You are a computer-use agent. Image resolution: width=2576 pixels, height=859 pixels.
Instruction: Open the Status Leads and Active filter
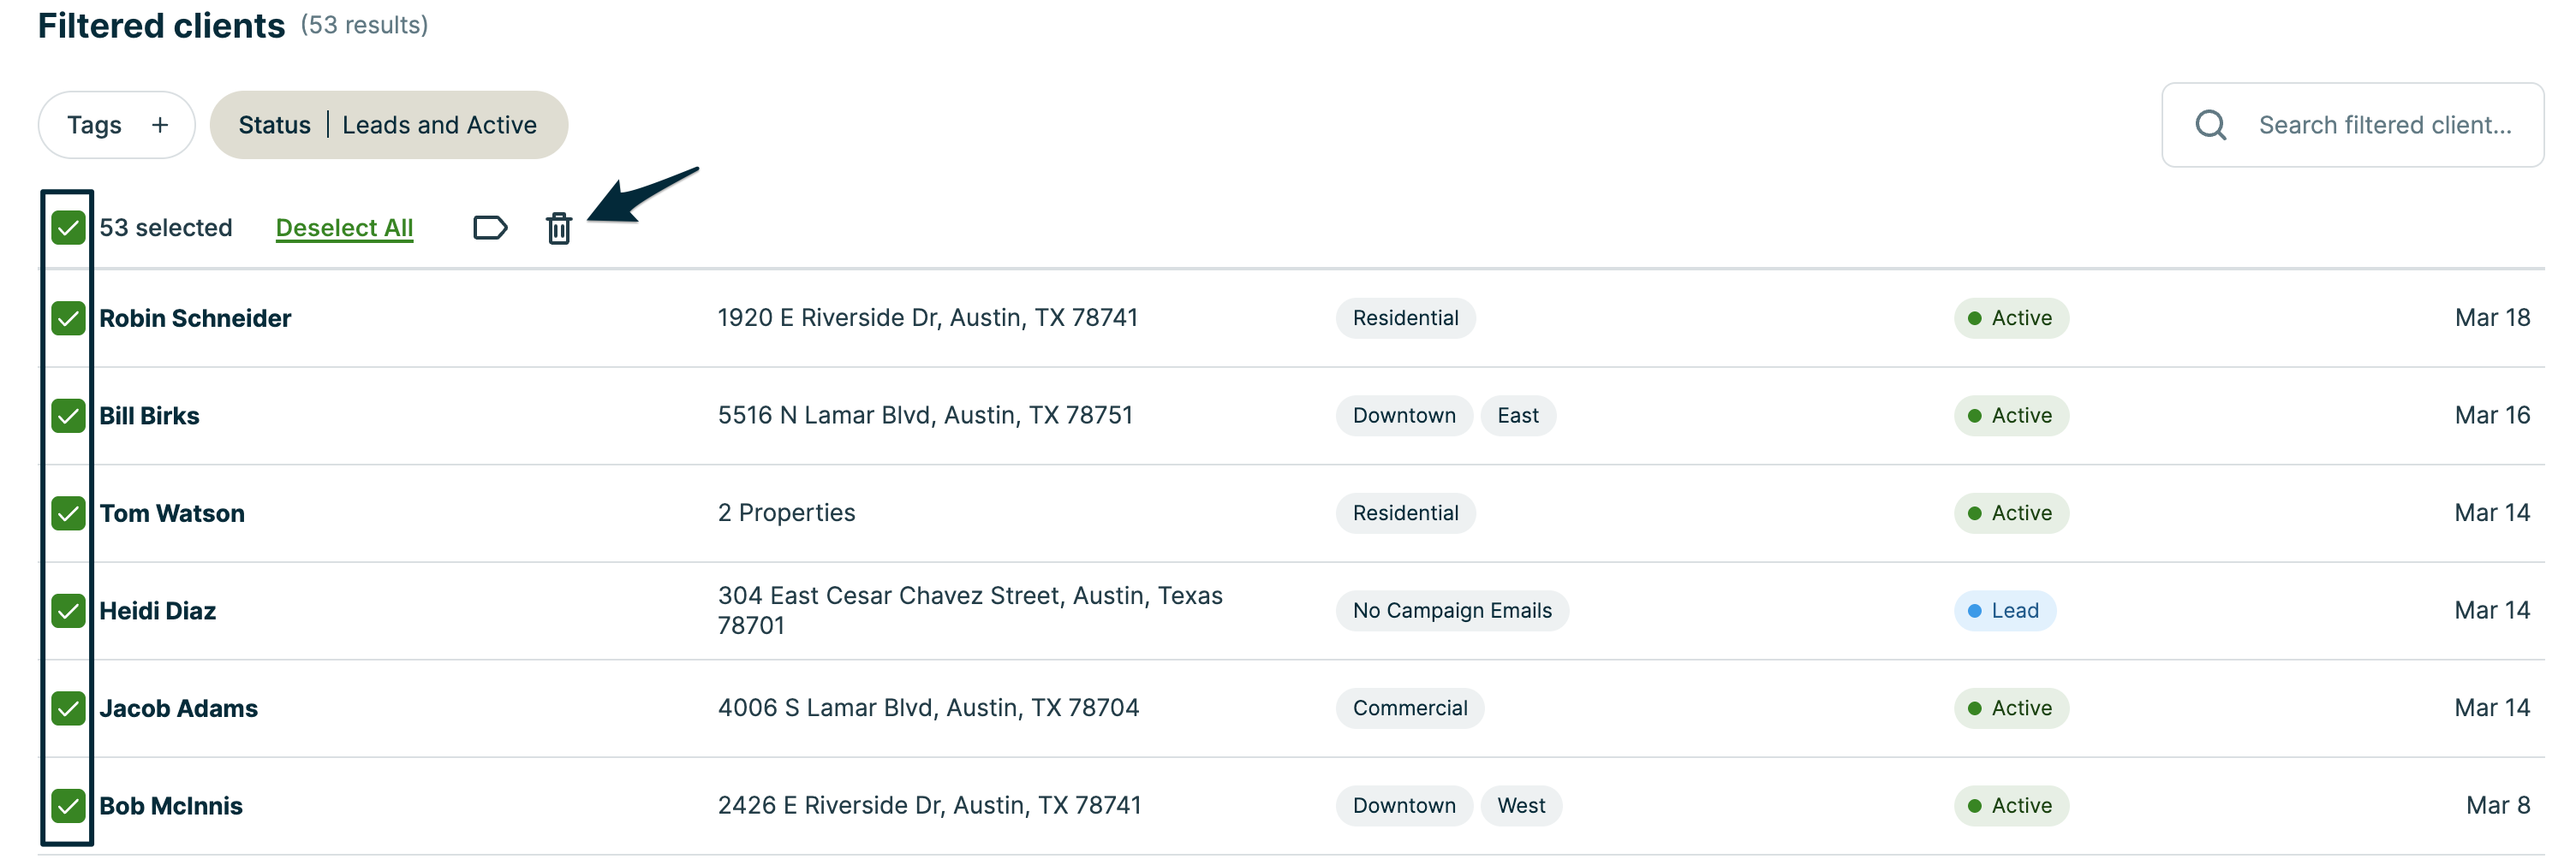coord(388,125)
